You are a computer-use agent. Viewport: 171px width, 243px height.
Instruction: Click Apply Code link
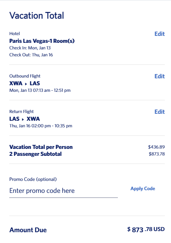point(142,189)
